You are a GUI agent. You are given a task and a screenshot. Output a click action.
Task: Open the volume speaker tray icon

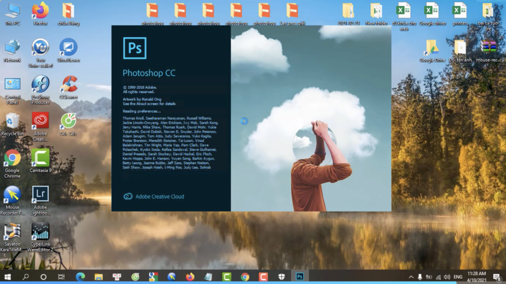[447, 277]
